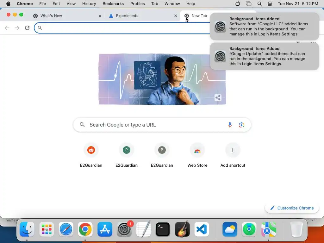Click the date and time in menu bar

click(298, 4)
